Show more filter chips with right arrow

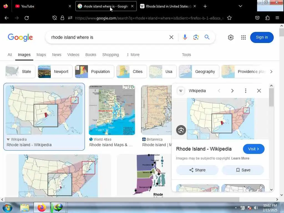tap(271, 72)
